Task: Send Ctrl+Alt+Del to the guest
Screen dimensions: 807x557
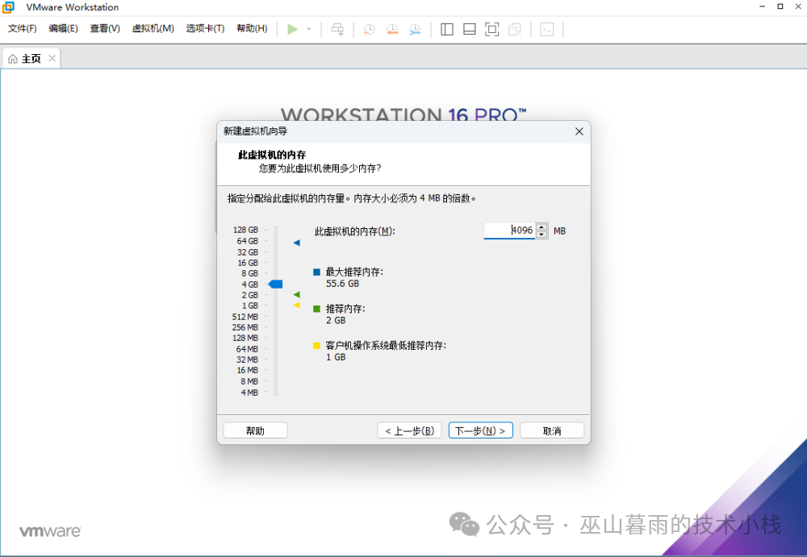Action: [337, 29]
